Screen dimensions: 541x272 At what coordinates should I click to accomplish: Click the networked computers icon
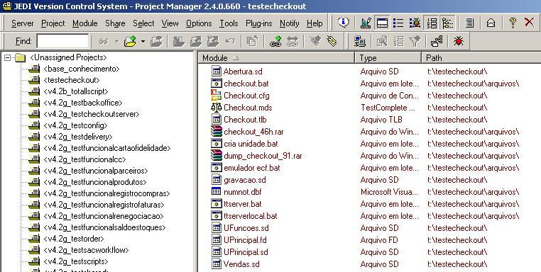(x=360, y=42)
